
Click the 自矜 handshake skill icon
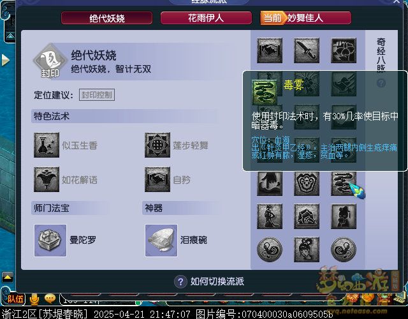[157, 179]
